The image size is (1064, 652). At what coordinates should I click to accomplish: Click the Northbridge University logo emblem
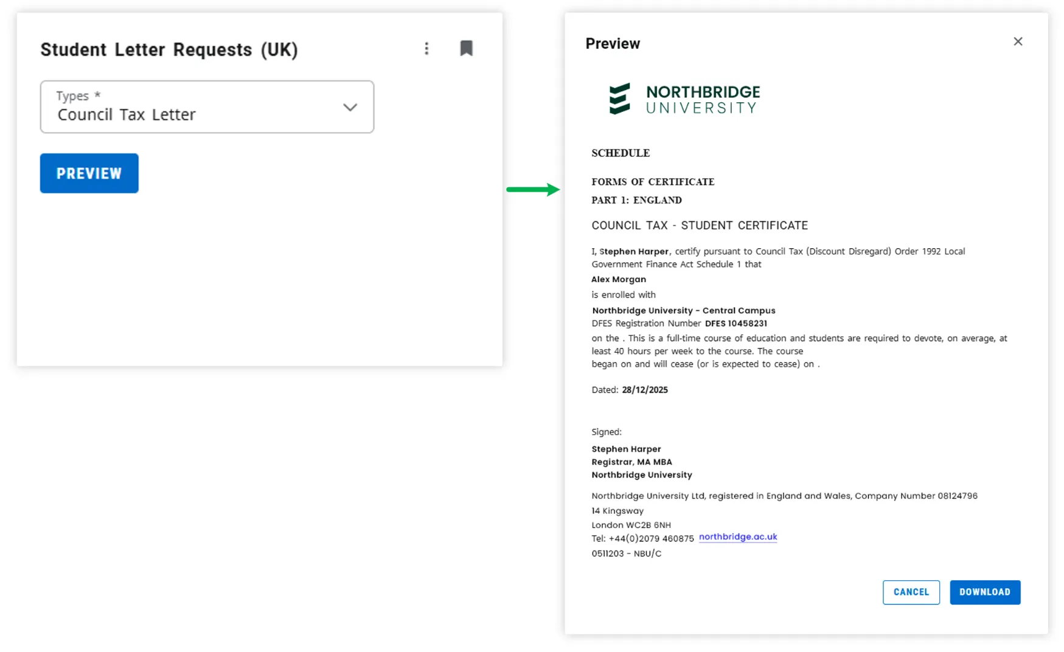619,99
